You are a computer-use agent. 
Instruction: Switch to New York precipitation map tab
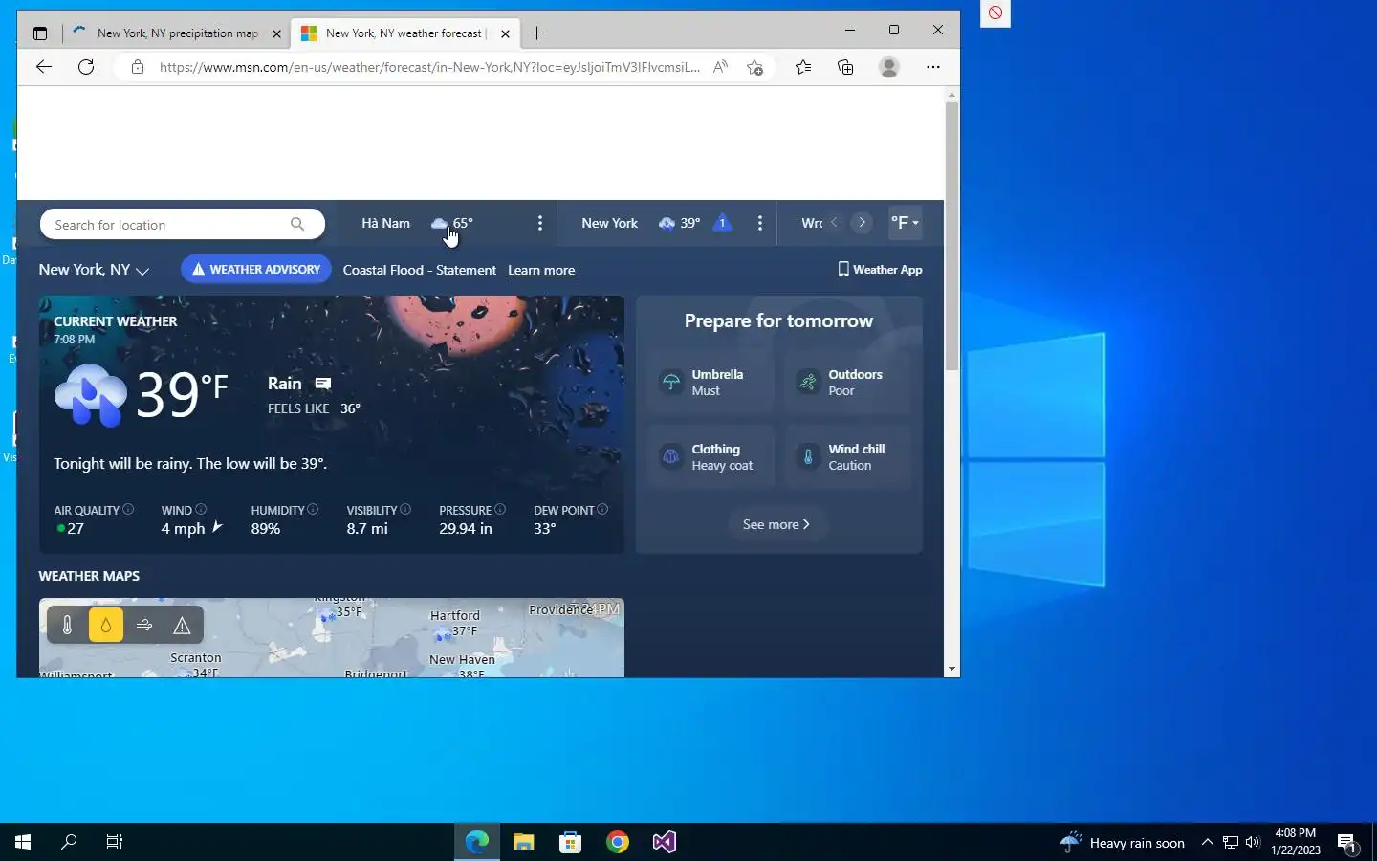point(178,33)
